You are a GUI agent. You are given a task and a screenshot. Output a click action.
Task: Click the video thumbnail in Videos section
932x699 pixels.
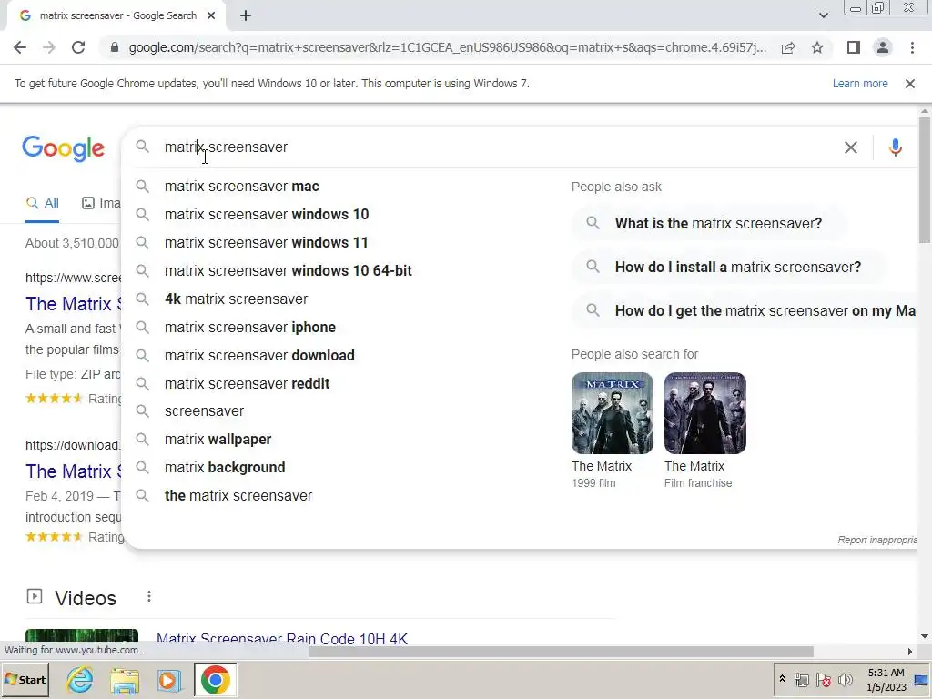(x=82, y=636)
